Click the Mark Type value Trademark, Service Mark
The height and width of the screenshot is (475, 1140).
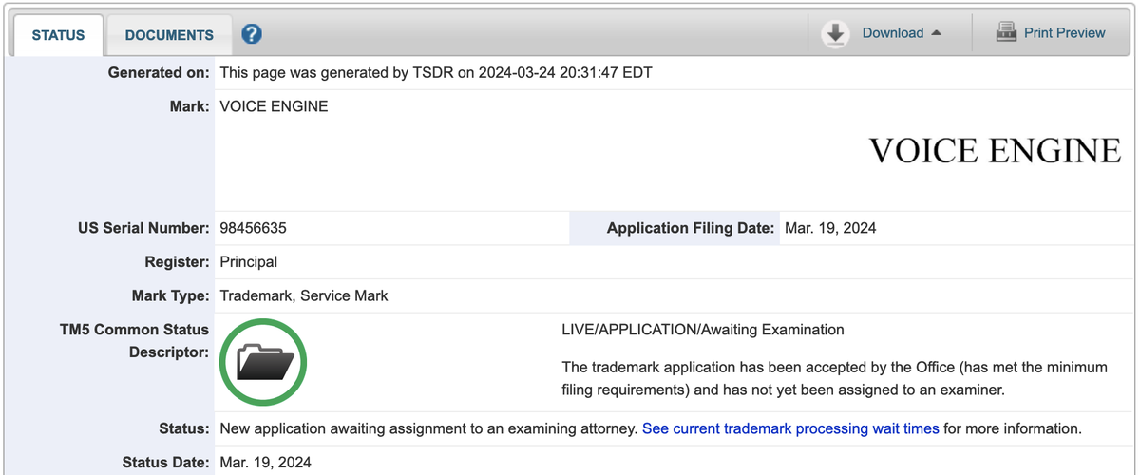(304, 295)
